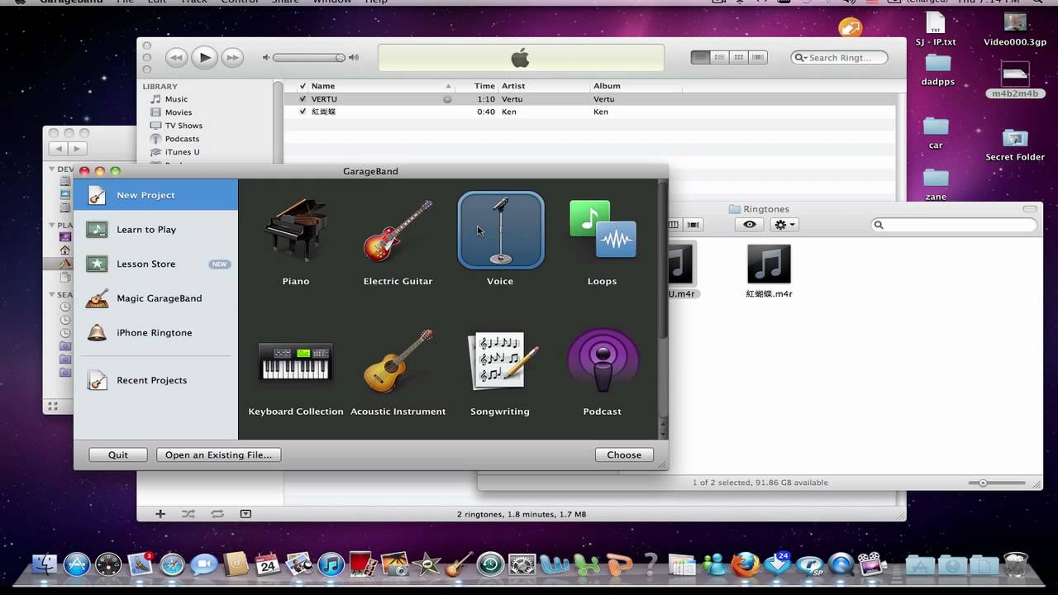Viewport: 1058px width, 595px height.
Task: Open New Project in GarageBand sidebar
Action: (155, 195)
